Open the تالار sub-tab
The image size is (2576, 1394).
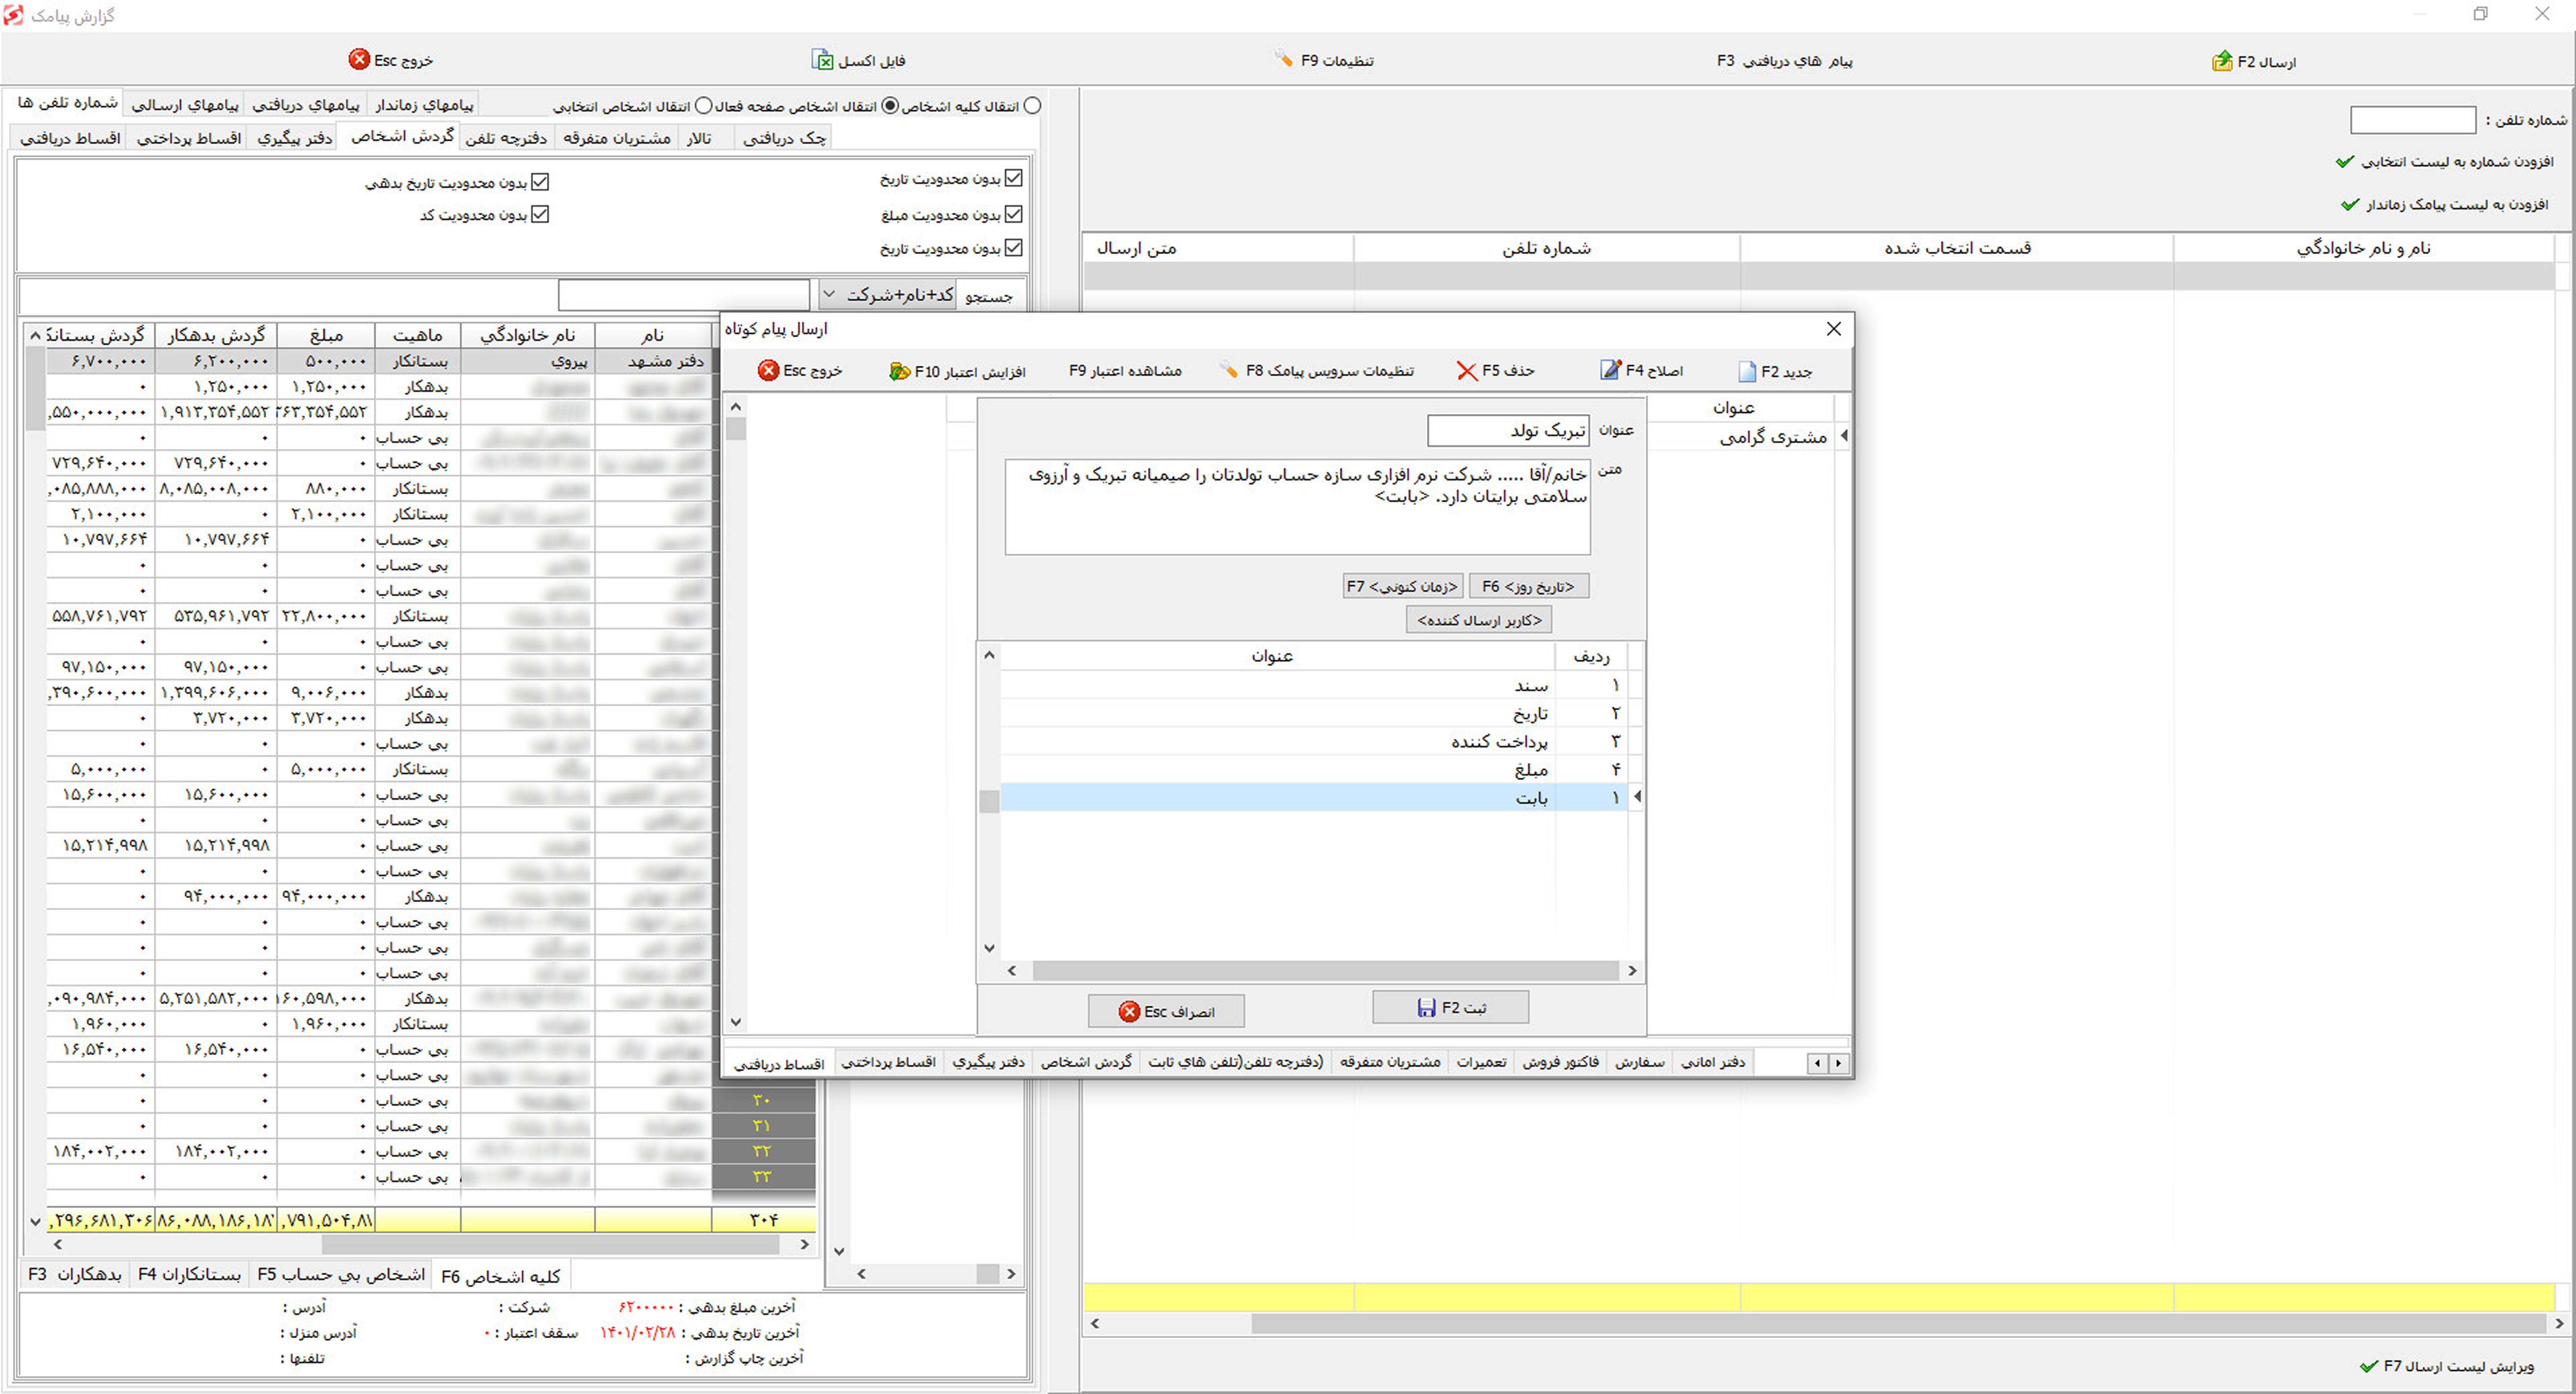click(699, 138)
